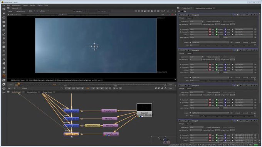Toggle green in Merge12 B channels
Image resolution: width=262 pixels, height=147 pixels.
tap(217, 32)
